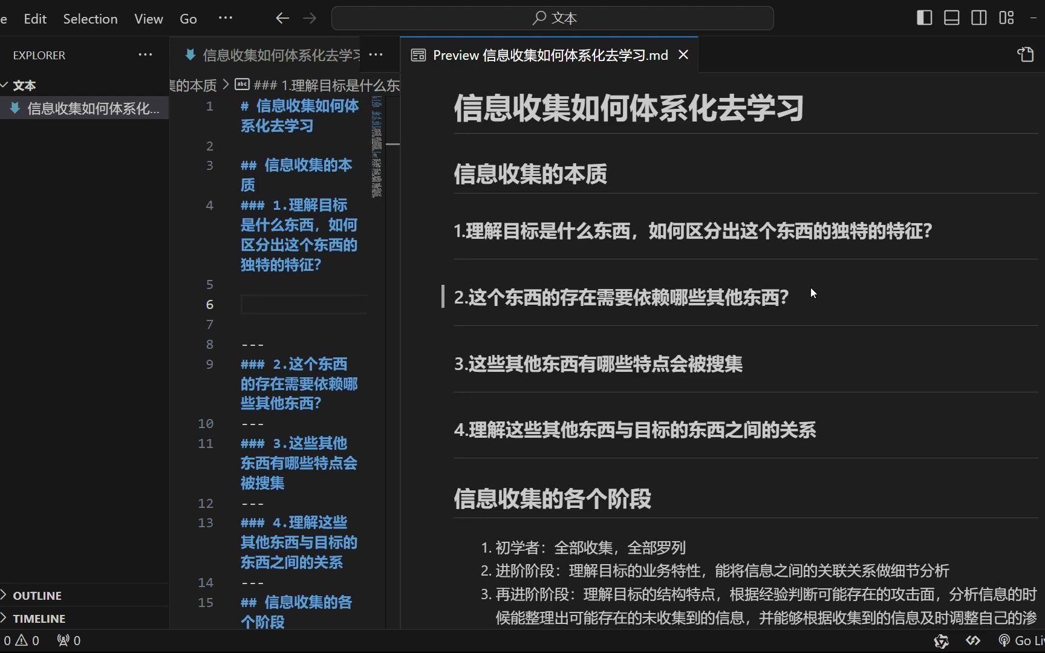Place cursor on empty editor line 6
1045x653 pixels.
coord(304,304)
